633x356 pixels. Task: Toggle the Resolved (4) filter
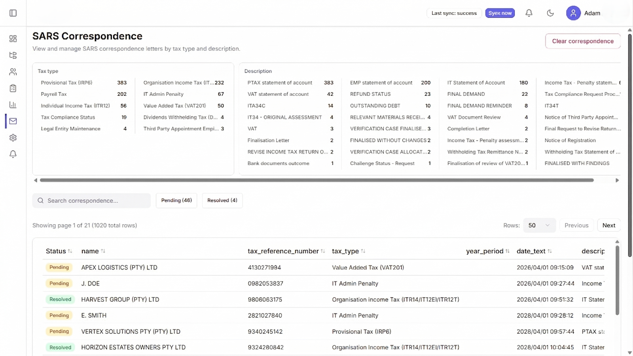coord(222,201)
